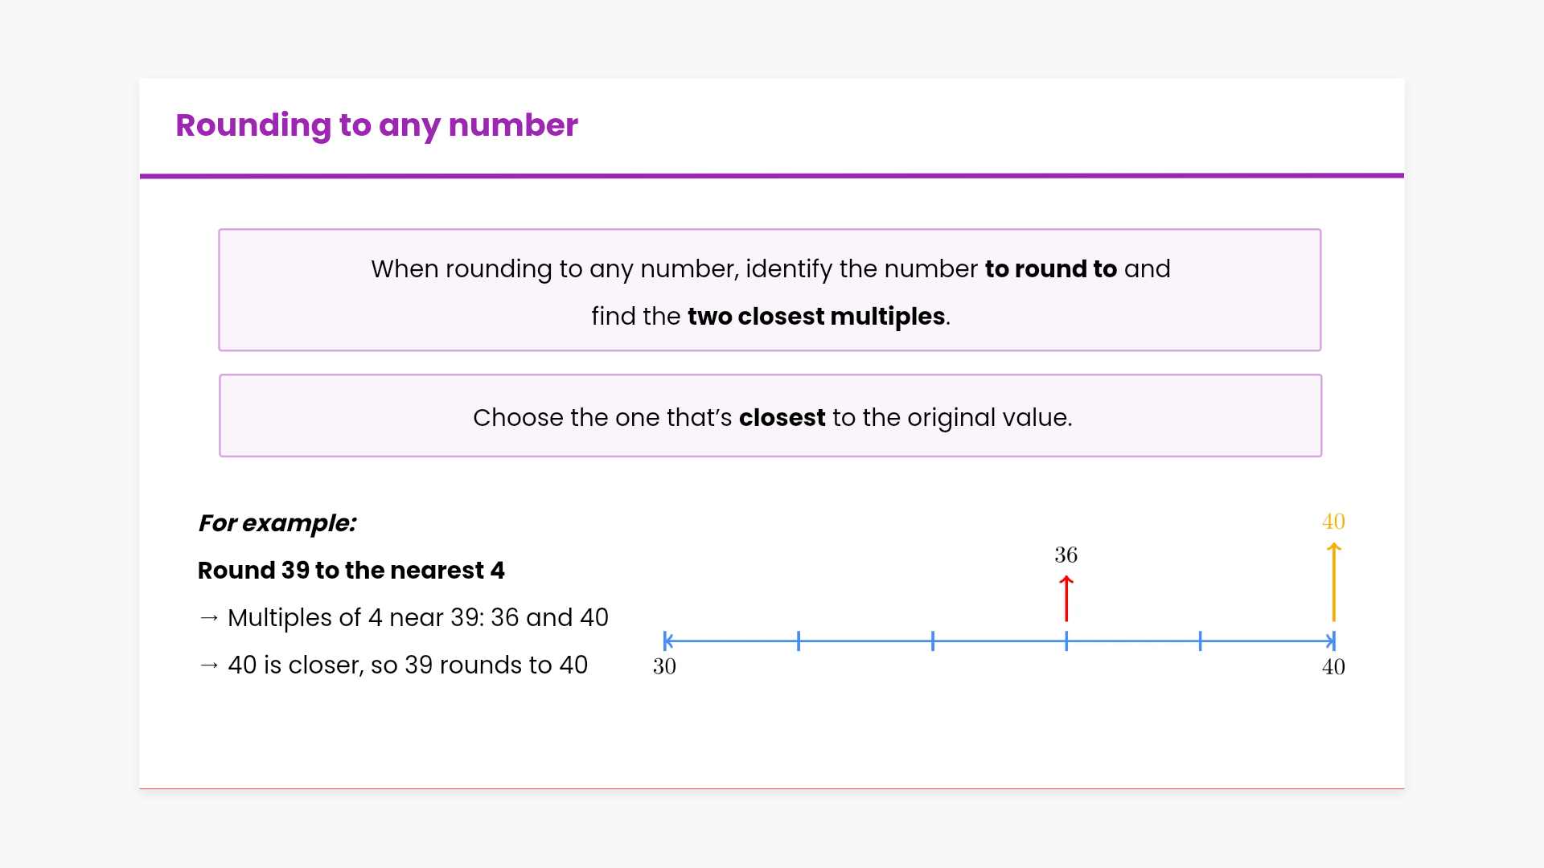
Task: Click the orange arrow pointing up to 40
Action: (x=1333, y=583)
